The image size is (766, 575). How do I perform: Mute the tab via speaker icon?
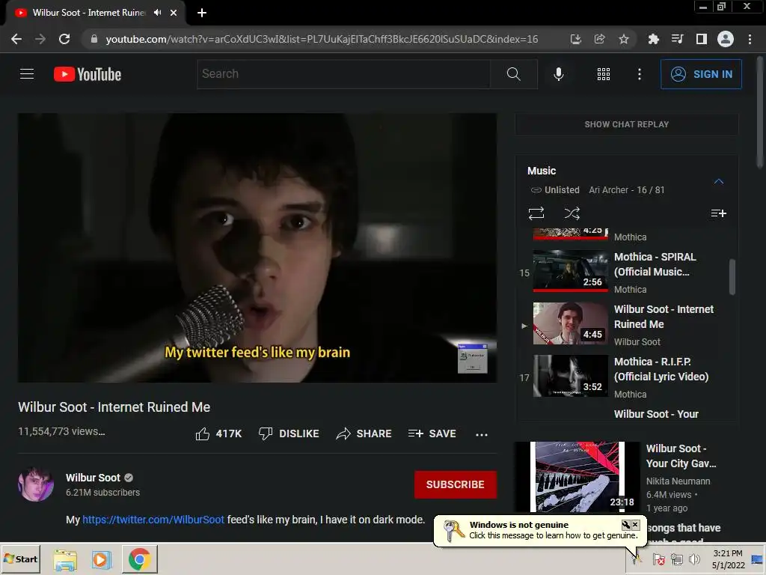click(157, 13)
